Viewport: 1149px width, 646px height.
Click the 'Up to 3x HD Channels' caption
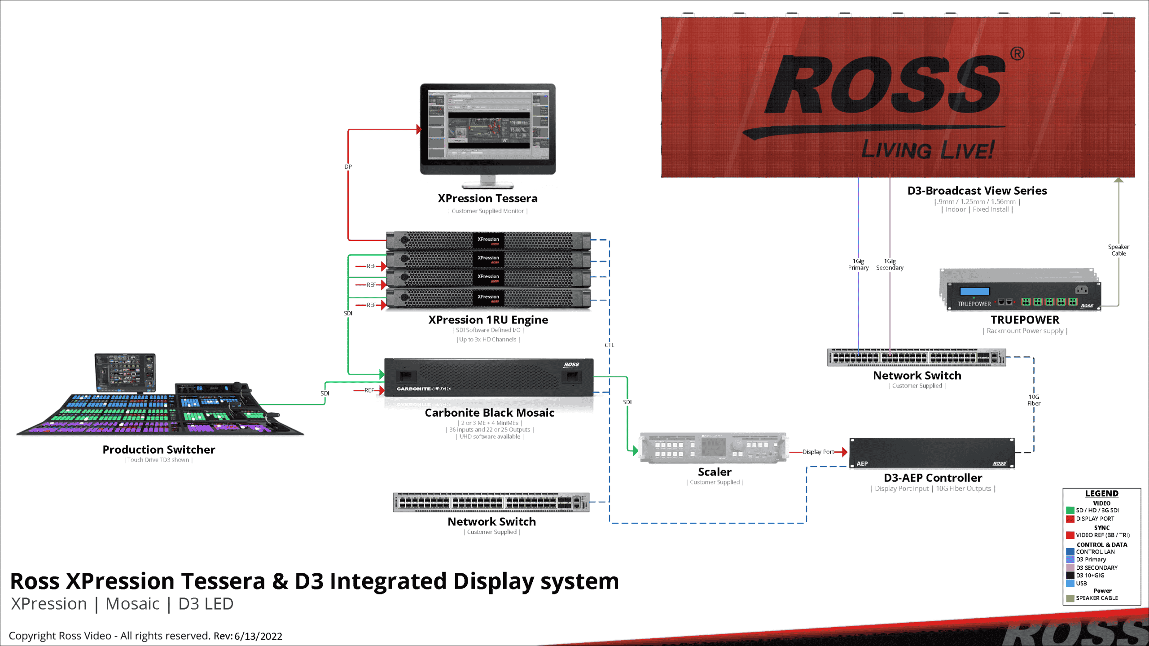click(488, 340)
